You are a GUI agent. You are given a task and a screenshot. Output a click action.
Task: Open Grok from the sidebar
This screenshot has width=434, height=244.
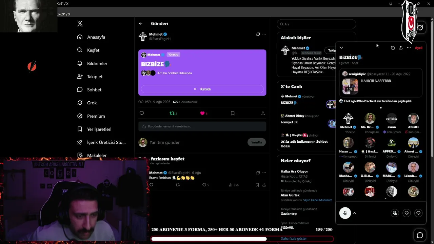(x=87, y=103)
